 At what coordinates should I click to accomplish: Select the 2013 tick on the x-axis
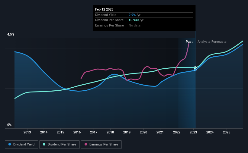(27, 132)
